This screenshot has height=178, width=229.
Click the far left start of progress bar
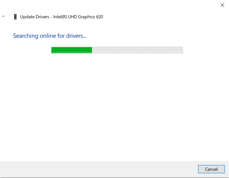point(52,50)
